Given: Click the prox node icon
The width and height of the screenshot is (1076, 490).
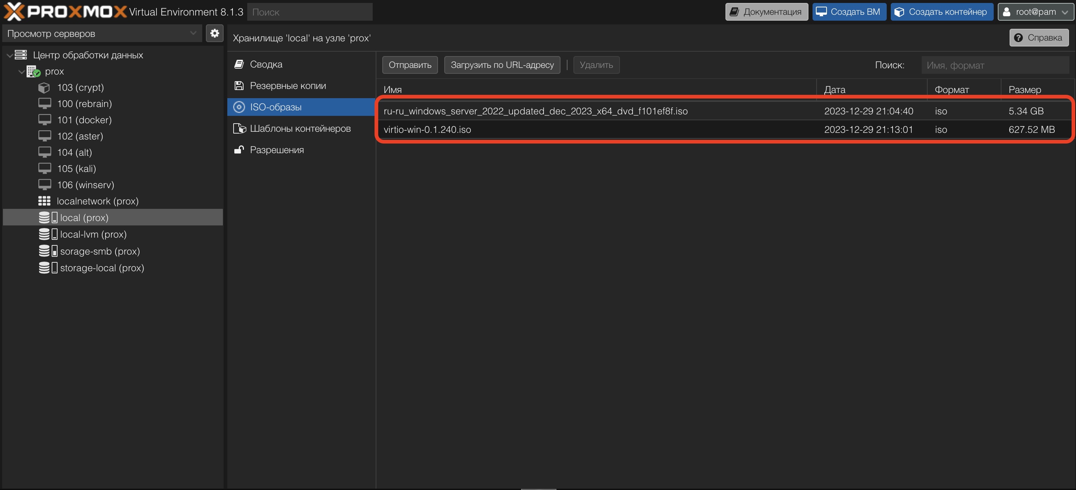Looking at the screenshot, I should pos(34,72).
